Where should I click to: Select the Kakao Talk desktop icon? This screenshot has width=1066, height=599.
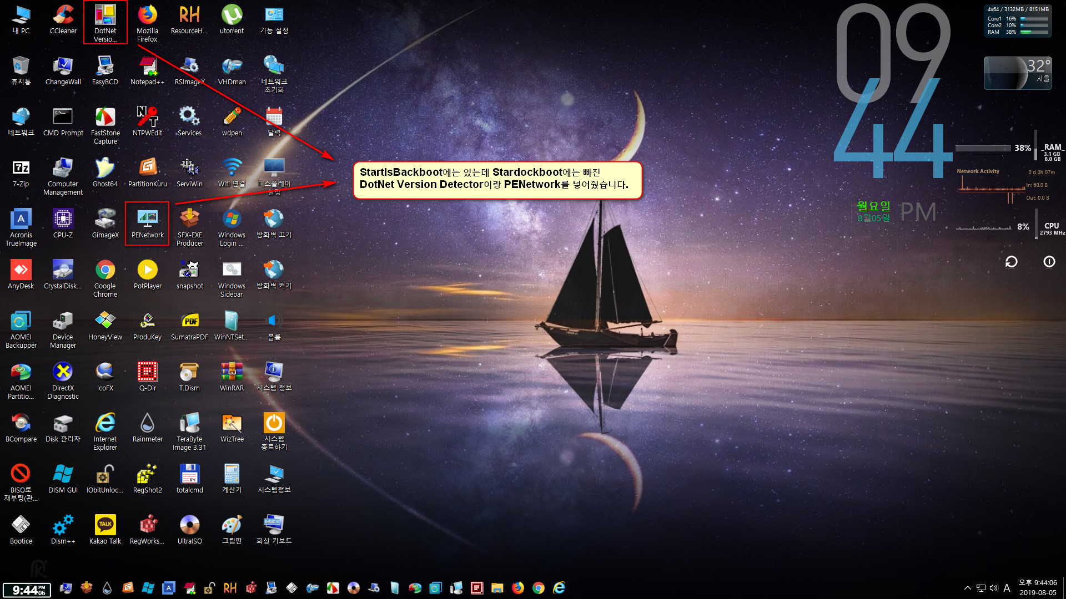[x=105, y=530]
